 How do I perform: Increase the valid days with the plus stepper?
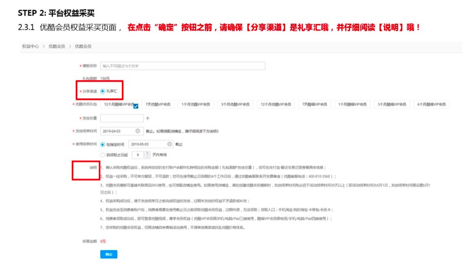coord(147,153)
